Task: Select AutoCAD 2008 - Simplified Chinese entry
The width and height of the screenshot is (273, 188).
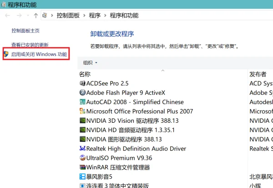Action: coord(135,102)
